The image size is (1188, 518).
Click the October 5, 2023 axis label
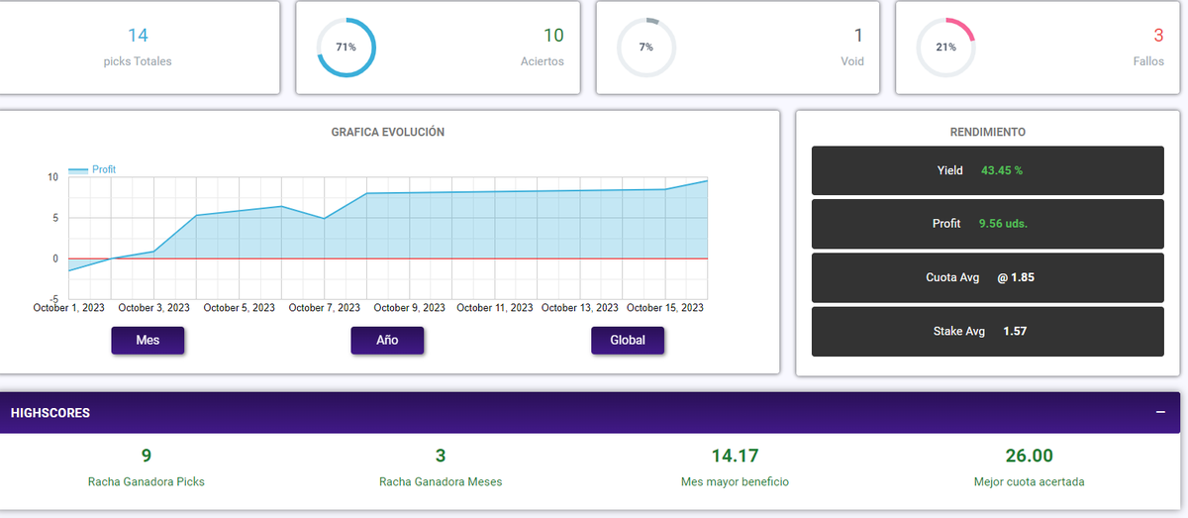[x=240, y=308]
